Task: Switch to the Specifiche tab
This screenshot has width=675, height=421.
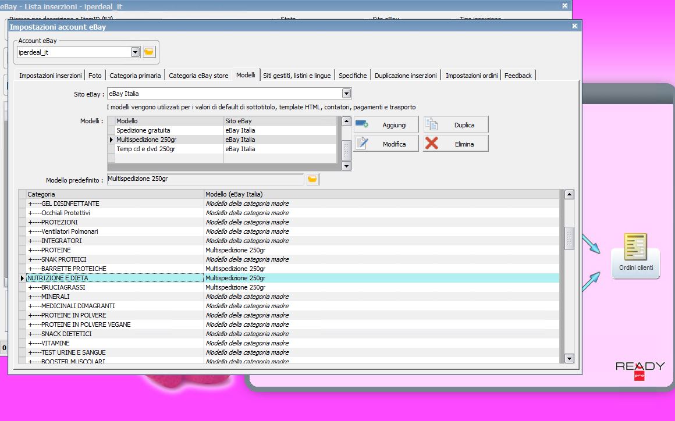Action: 353,75
